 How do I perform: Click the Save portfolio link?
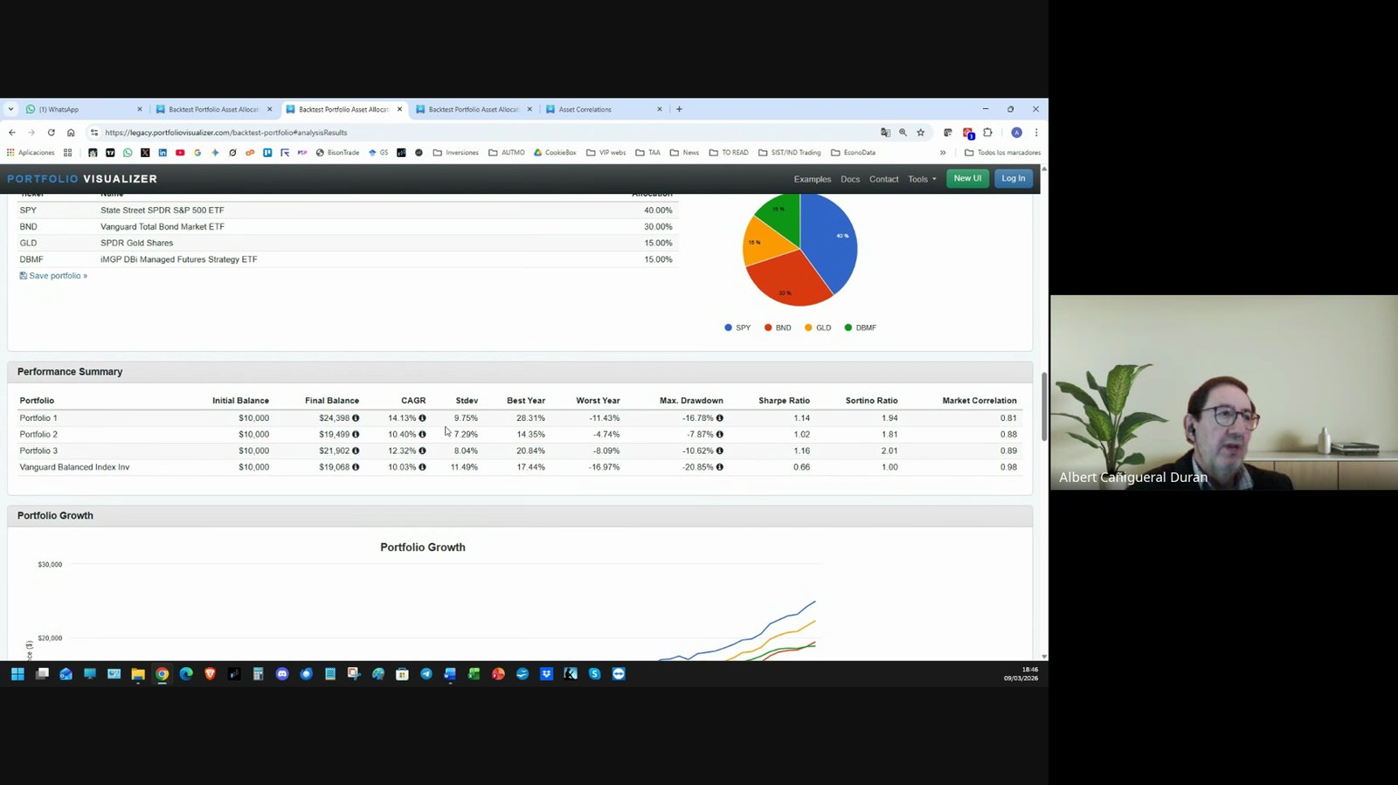coord(53,276)
